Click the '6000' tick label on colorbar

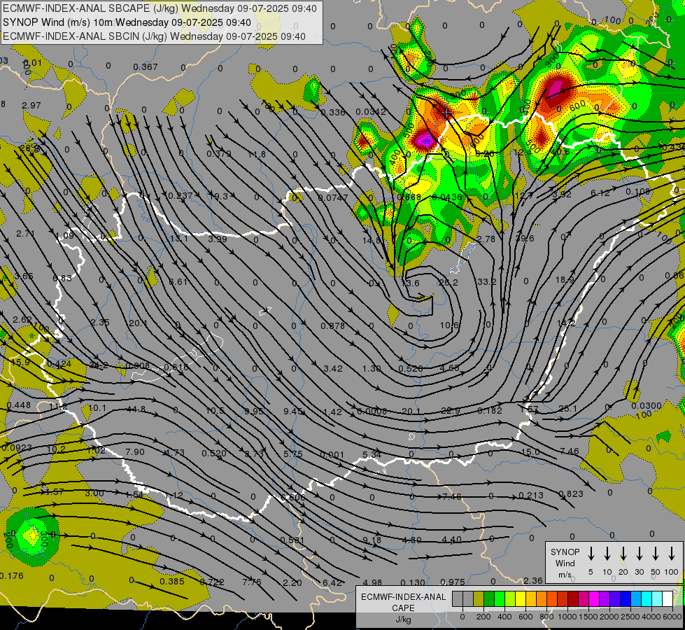pos(673,617)
